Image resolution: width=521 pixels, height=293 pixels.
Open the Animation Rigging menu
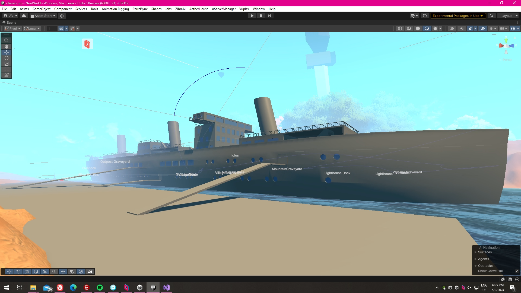coord(115,9)
